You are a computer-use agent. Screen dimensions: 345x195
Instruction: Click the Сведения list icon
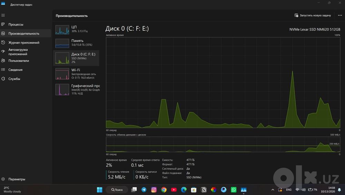3,70
